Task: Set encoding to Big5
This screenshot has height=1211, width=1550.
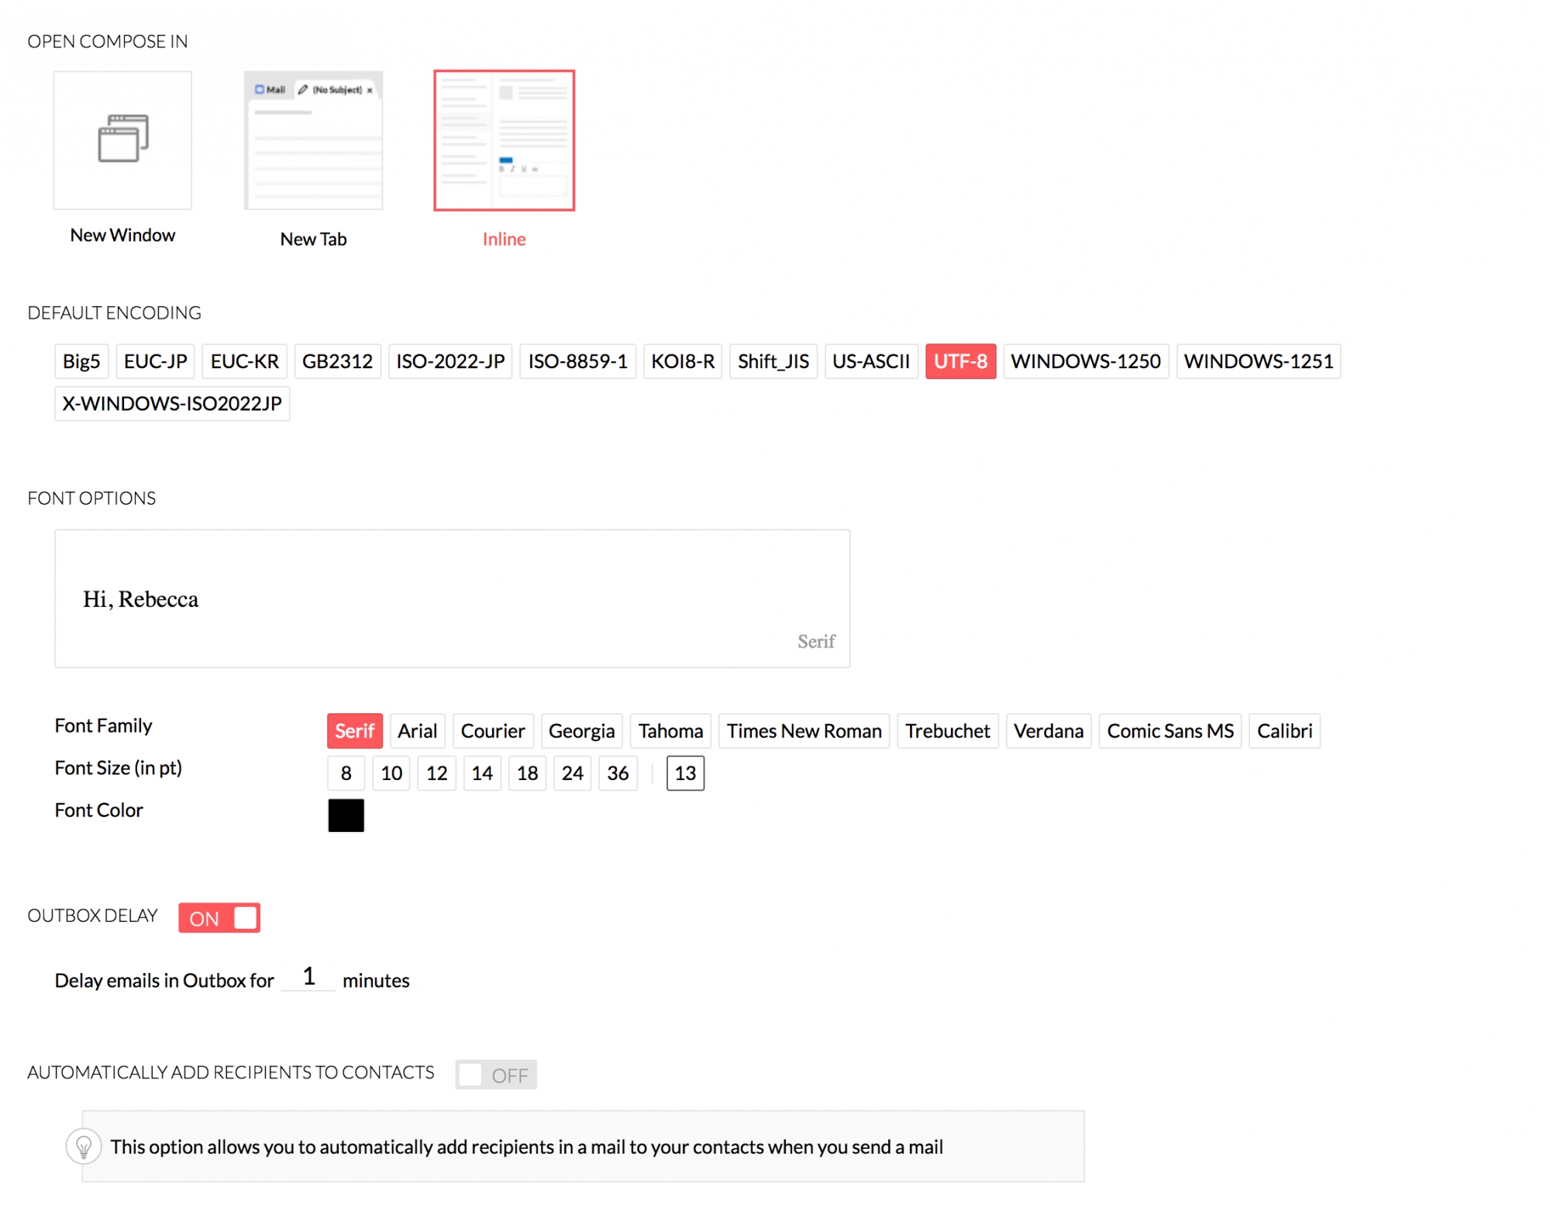Action: 81,361
